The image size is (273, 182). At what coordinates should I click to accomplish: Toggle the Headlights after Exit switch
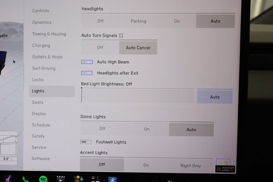click(x=87, y=73)
